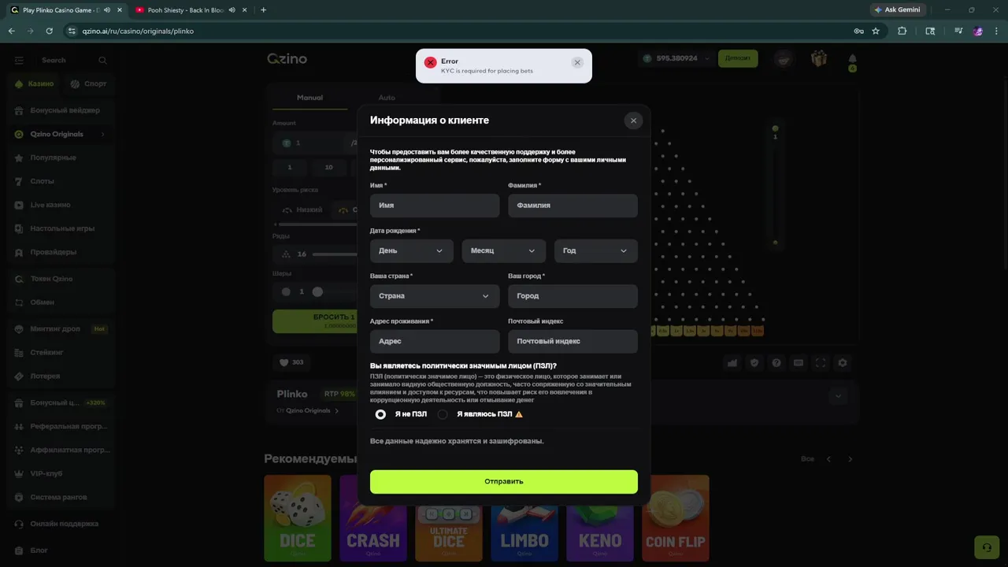Click the help question mark icon below game
This screenshot has width=1008, height=567.
click(x=776, y=363)
